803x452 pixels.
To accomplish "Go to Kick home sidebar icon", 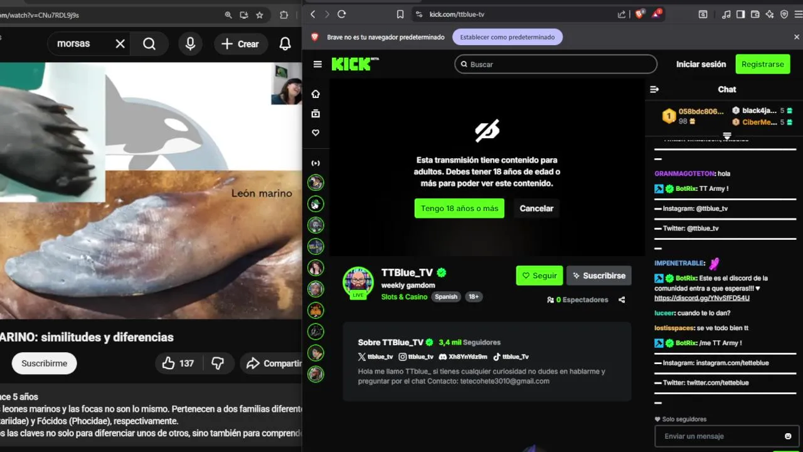I will (316, 94).
